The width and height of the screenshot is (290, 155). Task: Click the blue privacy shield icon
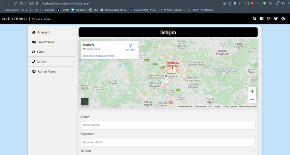235,3
